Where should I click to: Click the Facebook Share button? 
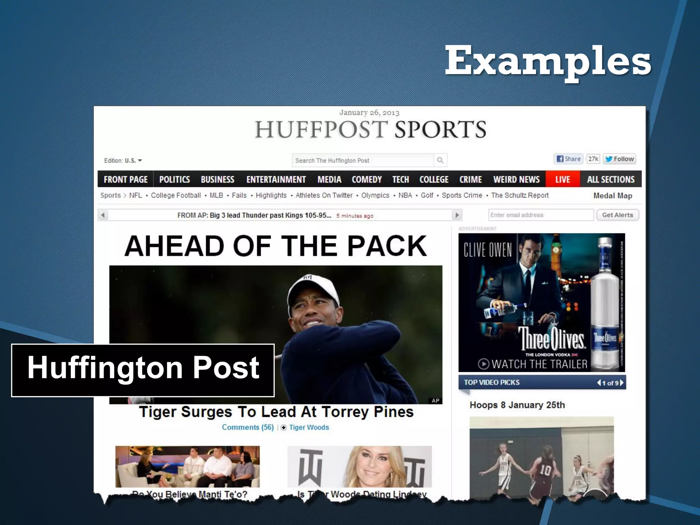click(x=568, y=159)
